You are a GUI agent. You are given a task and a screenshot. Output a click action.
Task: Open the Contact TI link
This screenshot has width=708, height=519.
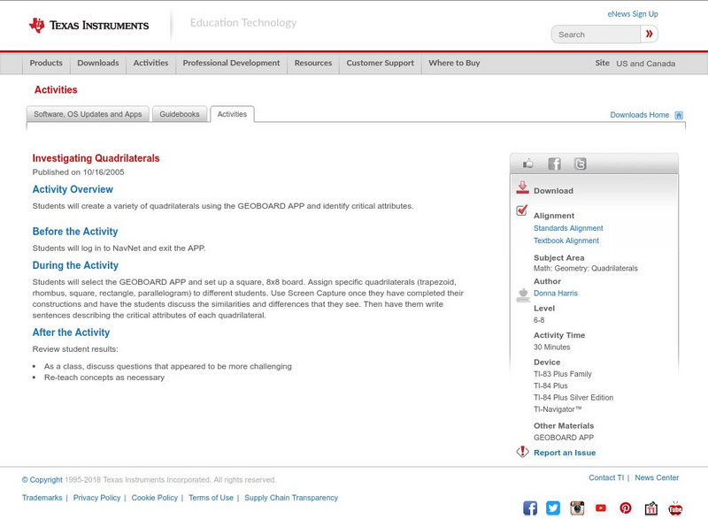pyautogui.click(x=606, y=477)
